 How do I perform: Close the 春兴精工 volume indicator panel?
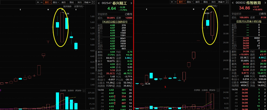point(84,91)
